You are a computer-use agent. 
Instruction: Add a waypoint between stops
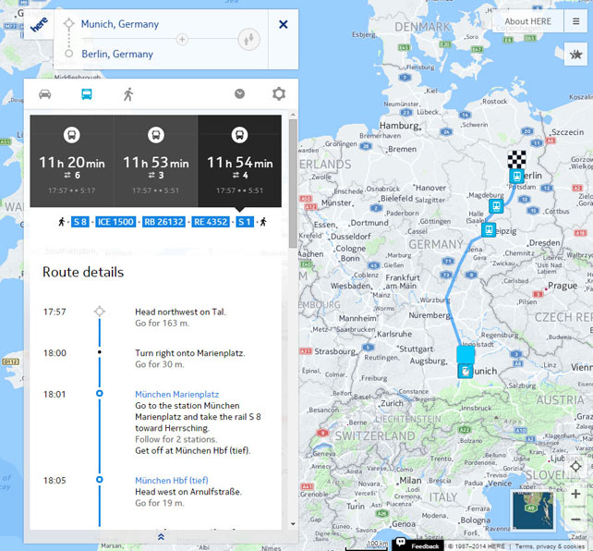click(x=182, y=40)
